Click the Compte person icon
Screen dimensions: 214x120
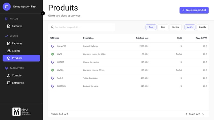9,75
